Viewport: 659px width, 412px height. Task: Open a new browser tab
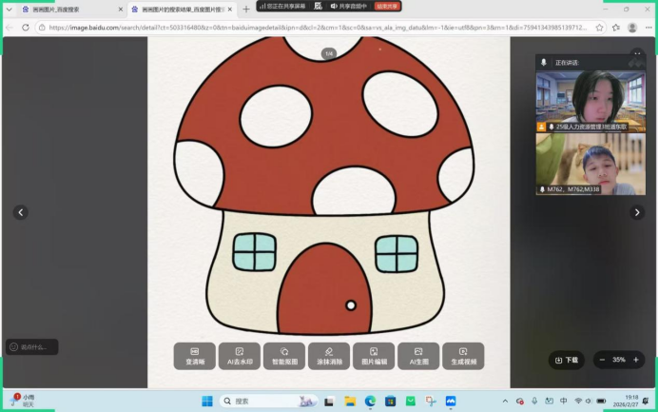[x=246, y=9]
